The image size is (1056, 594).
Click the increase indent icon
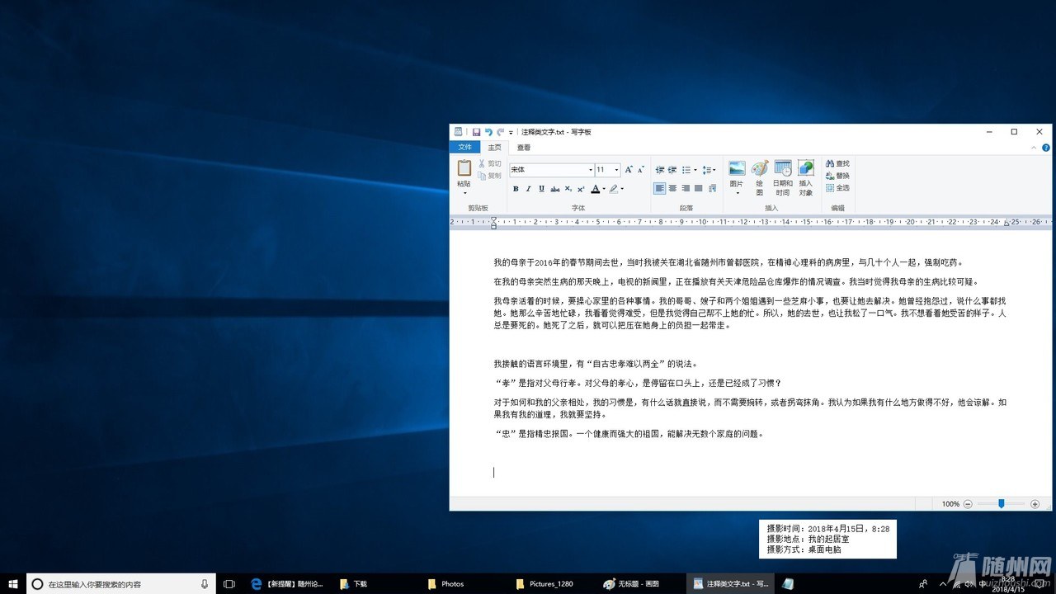[x=672, y=170]
